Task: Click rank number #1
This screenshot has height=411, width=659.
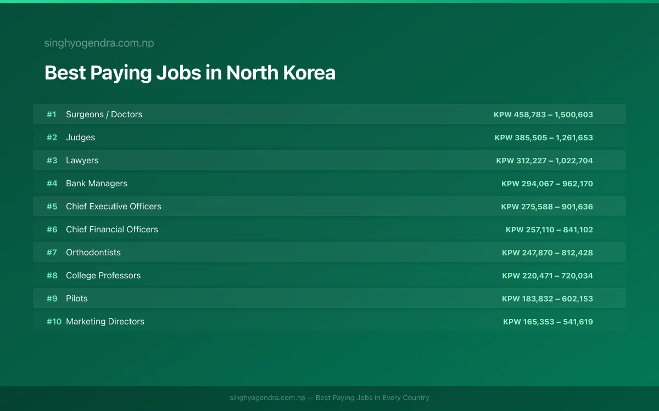Action: (51, 115)
